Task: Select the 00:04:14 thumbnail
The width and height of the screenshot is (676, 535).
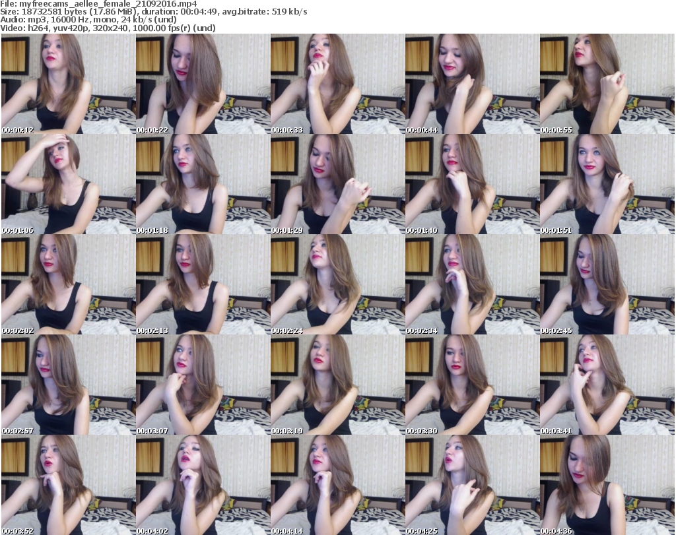Action: click(337, 486)
